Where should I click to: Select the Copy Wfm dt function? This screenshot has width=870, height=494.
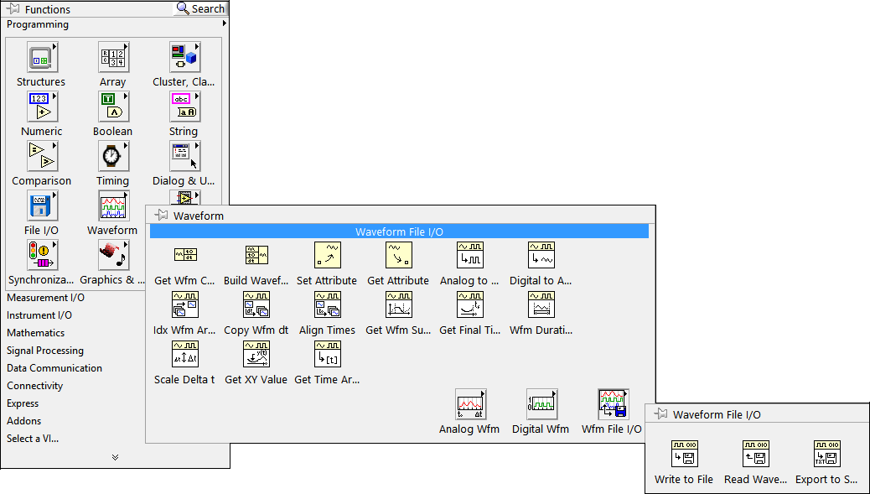click(x=256, y=304)
